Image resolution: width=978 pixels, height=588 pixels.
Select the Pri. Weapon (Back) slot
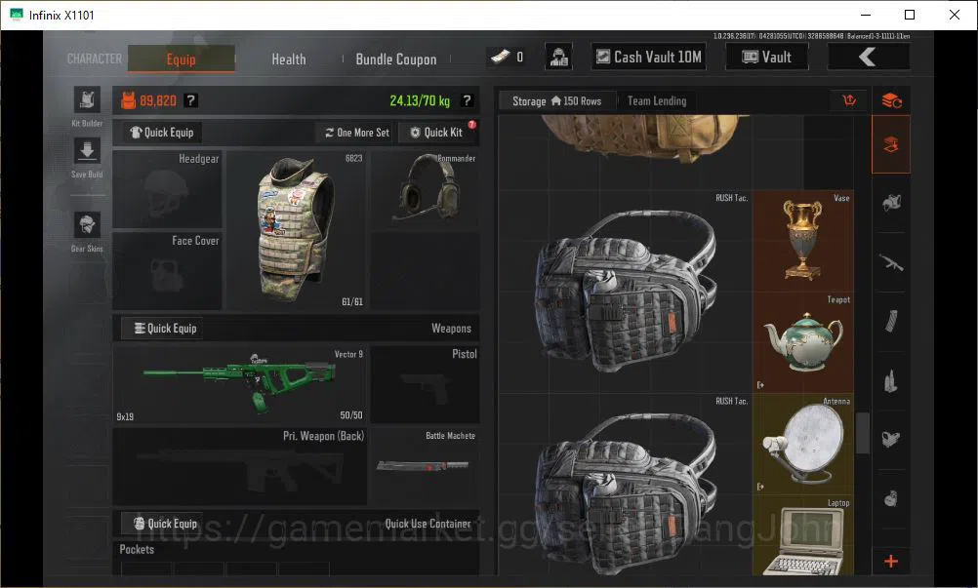(239, 465)
